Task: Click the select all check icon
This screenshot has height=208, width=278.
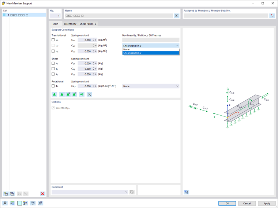Action: tap(19, 194)
